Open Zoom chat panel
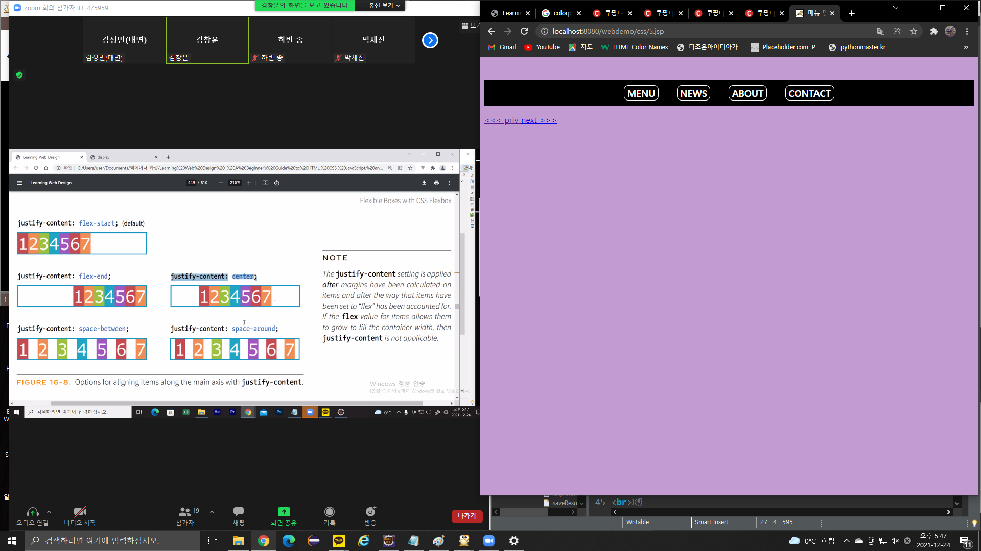The width and height of the screenshot is (981, 551). (x=238, y=512)
